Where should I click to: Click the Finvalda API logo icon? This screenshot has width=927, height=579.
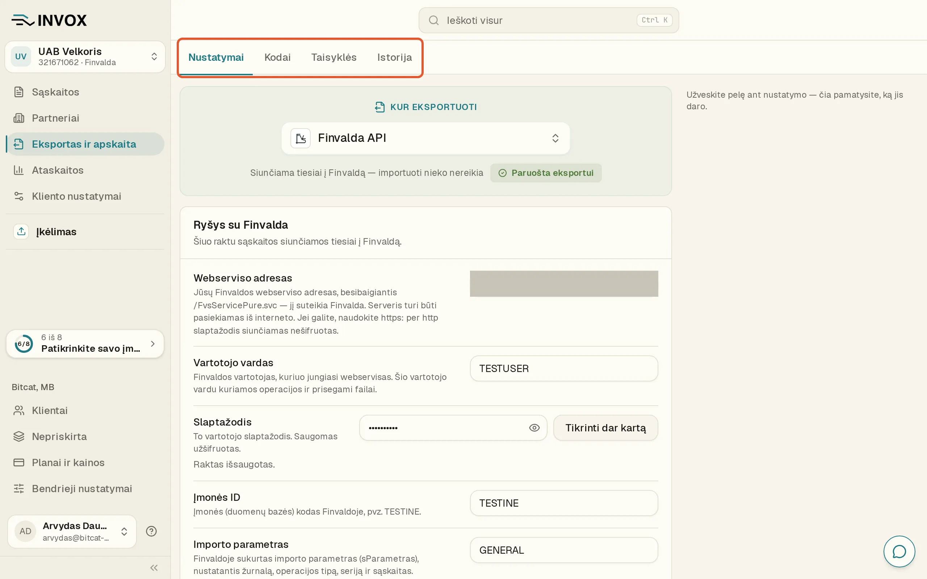(x=300, y=138)
